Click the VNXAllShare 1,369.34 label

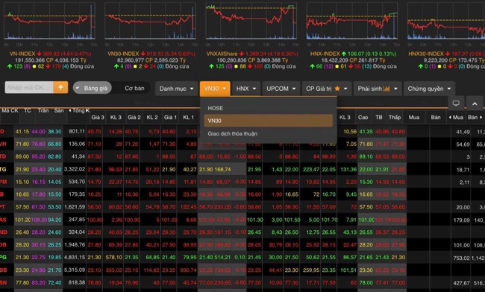pyautogui.click(x=252, y=54)
